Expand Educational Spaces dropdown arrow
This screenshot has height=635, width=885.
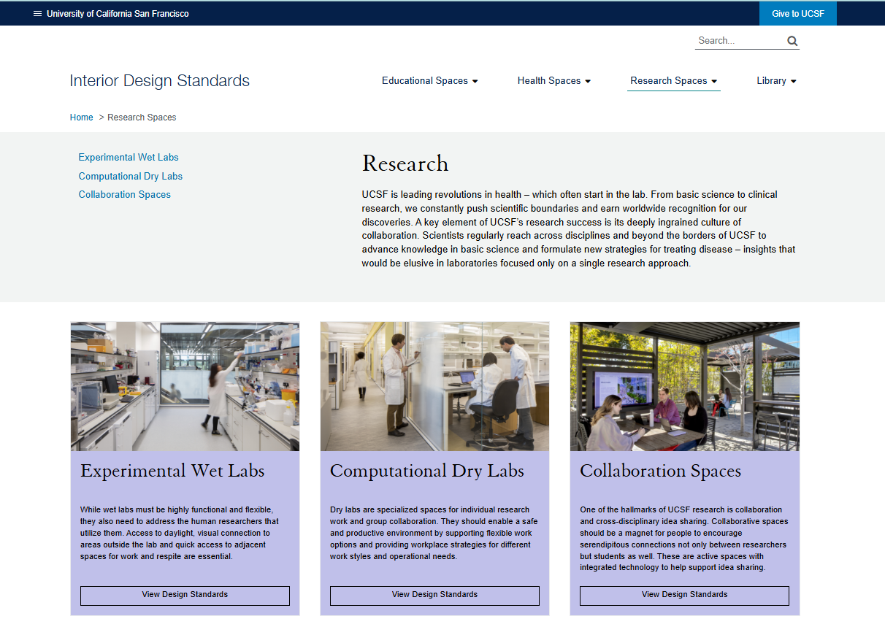click(475, 81)
